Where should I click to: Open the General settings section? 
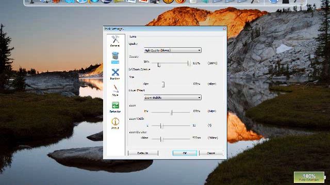click(x=115, y=41)
